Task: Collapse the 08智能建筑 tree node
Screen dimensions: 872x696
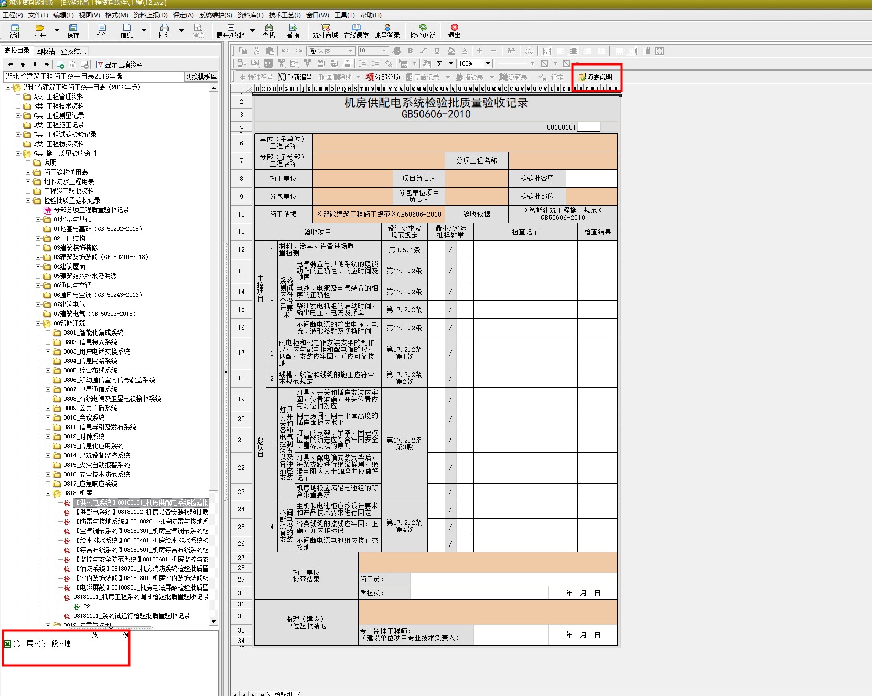Action: 38,323
